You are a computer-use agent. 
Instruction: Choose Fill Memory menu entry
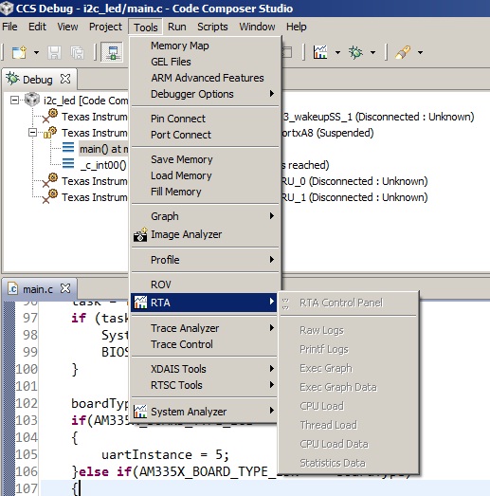tap(205, 192)
